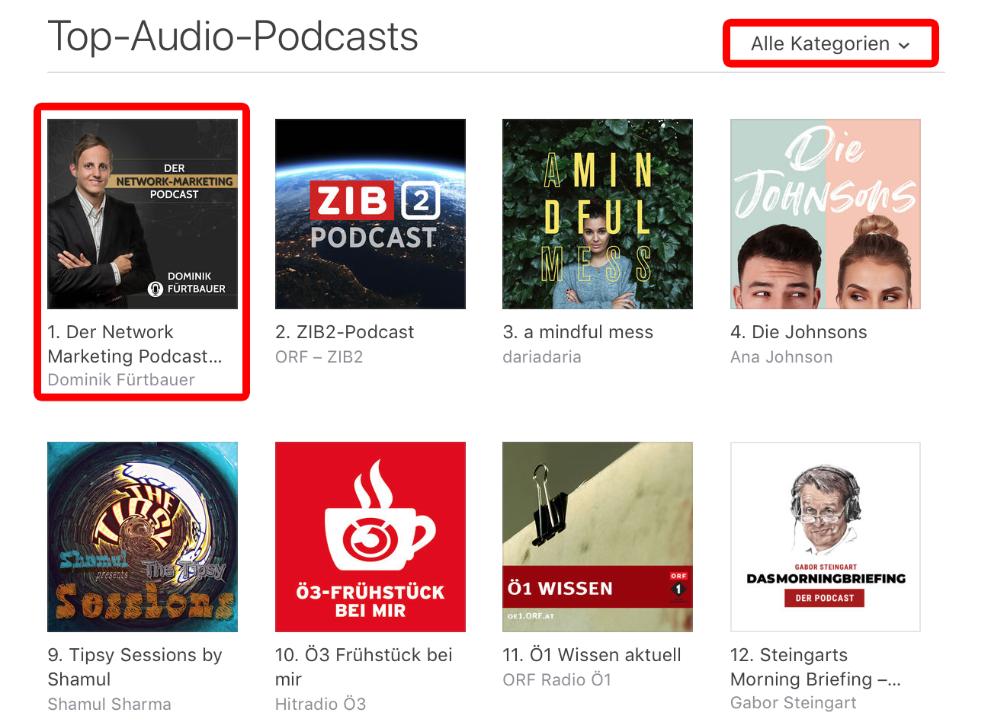Open Das Morning Briefing cover artwork
This screenshot has width=991, height=719.
(826, 537)
